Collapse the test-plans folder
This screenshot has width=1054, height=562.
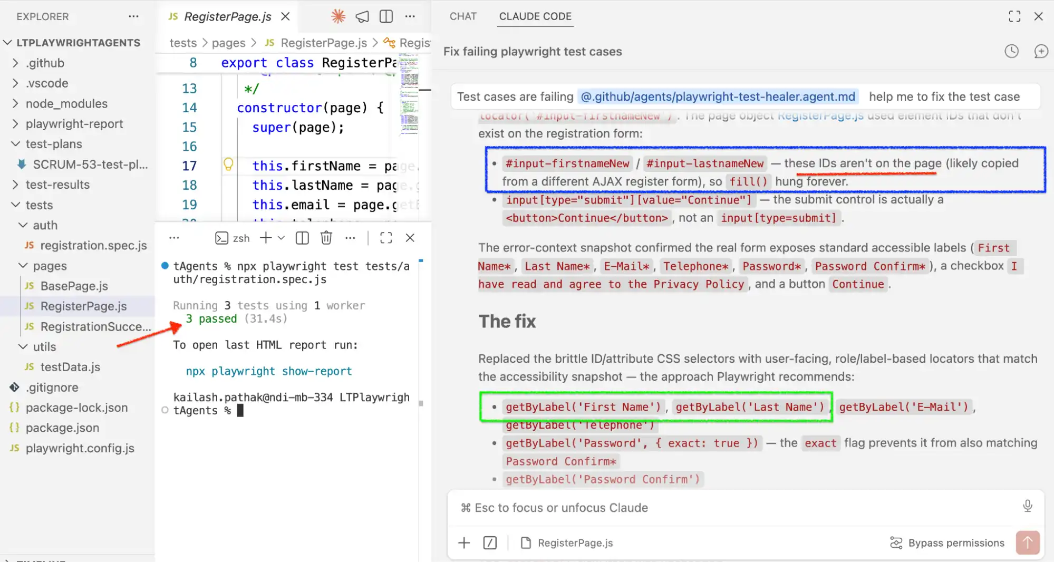[54, 144]
